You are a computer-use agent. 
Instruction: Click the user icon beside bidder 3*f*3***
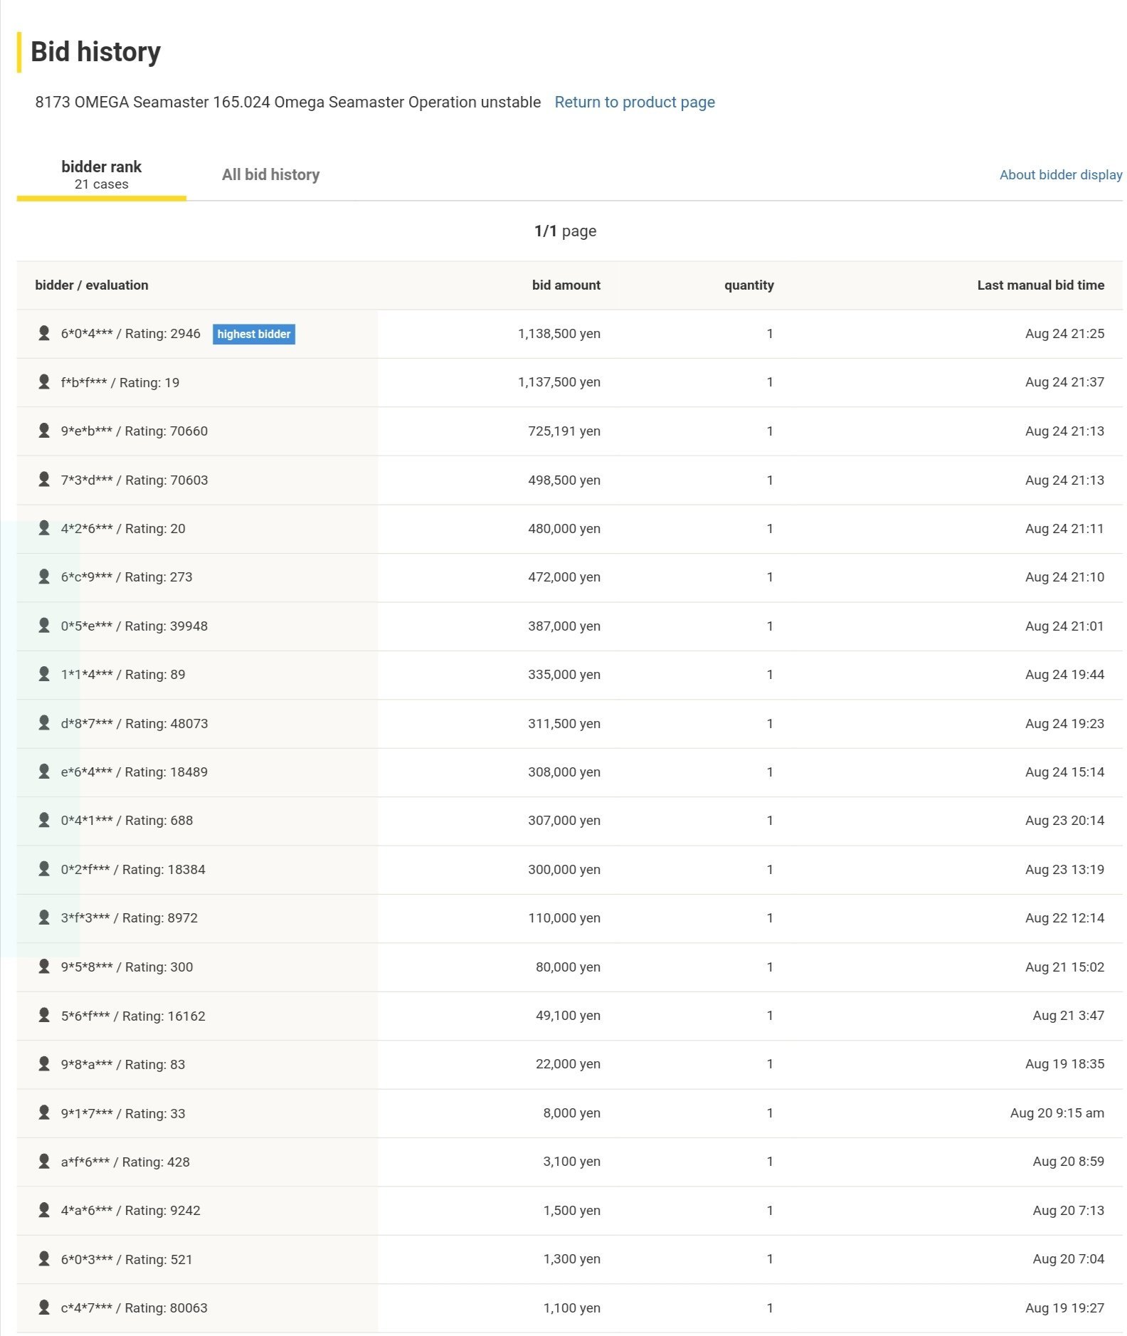(x=44, y=917)
